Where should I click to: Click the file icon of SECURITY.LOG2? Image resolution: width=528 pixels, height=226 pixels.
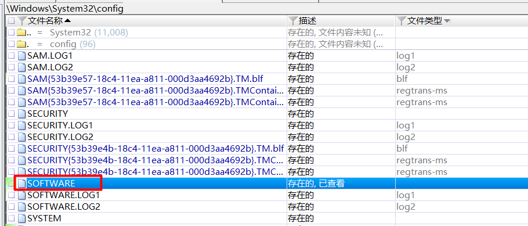point(22,137)
